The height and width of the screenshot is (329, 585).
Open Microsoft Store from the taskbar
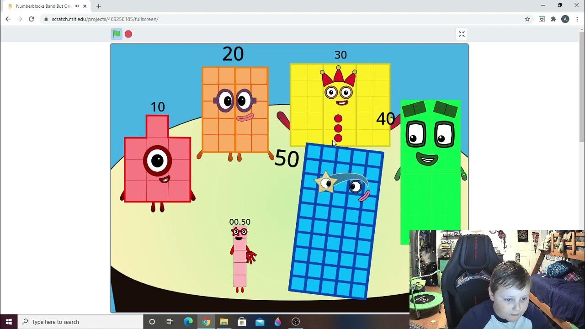point(242,322)
